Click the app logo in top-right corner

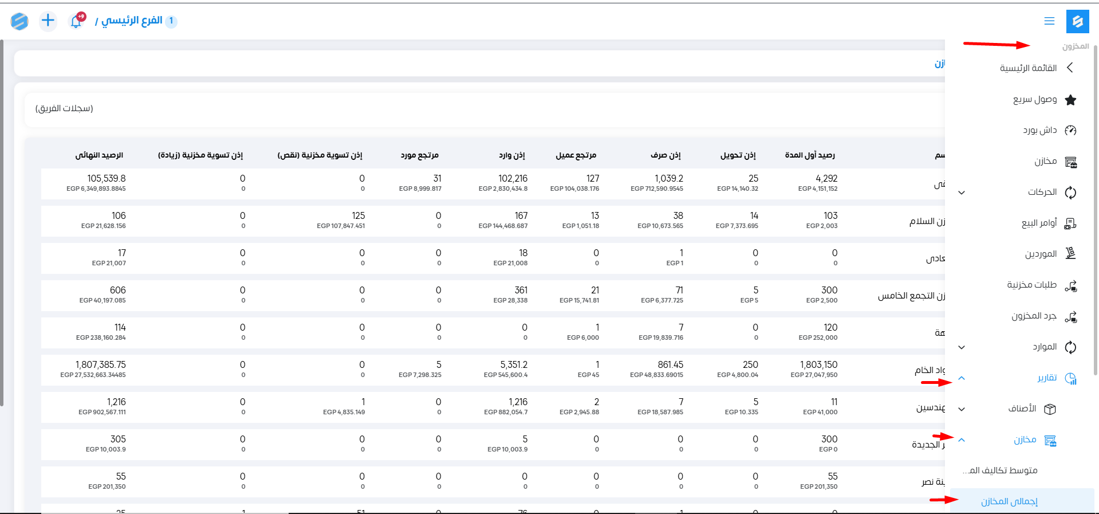point(1077,21)
